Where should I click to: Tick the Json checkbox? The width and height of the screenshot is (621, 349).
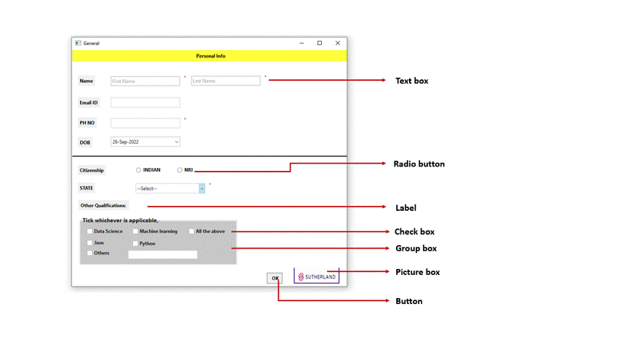tap(90, 243)
